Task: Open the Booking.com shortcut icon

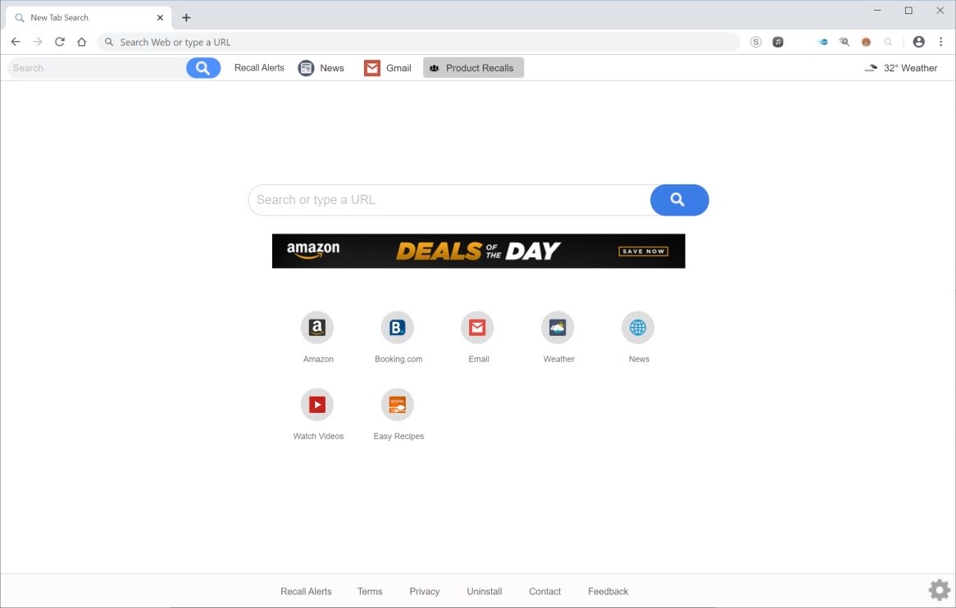Action: pyautogui.click(x=398, y=328)
